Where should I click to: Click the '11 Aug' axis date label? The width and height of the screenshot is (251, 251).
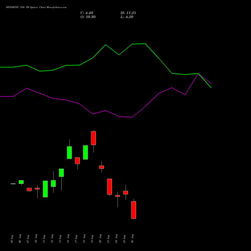point(44,239)
